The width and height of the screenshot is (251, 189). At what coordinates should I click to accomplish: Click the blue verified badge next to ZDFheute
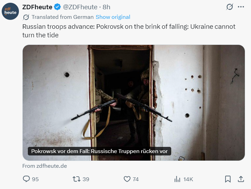[x=57, y=7]
